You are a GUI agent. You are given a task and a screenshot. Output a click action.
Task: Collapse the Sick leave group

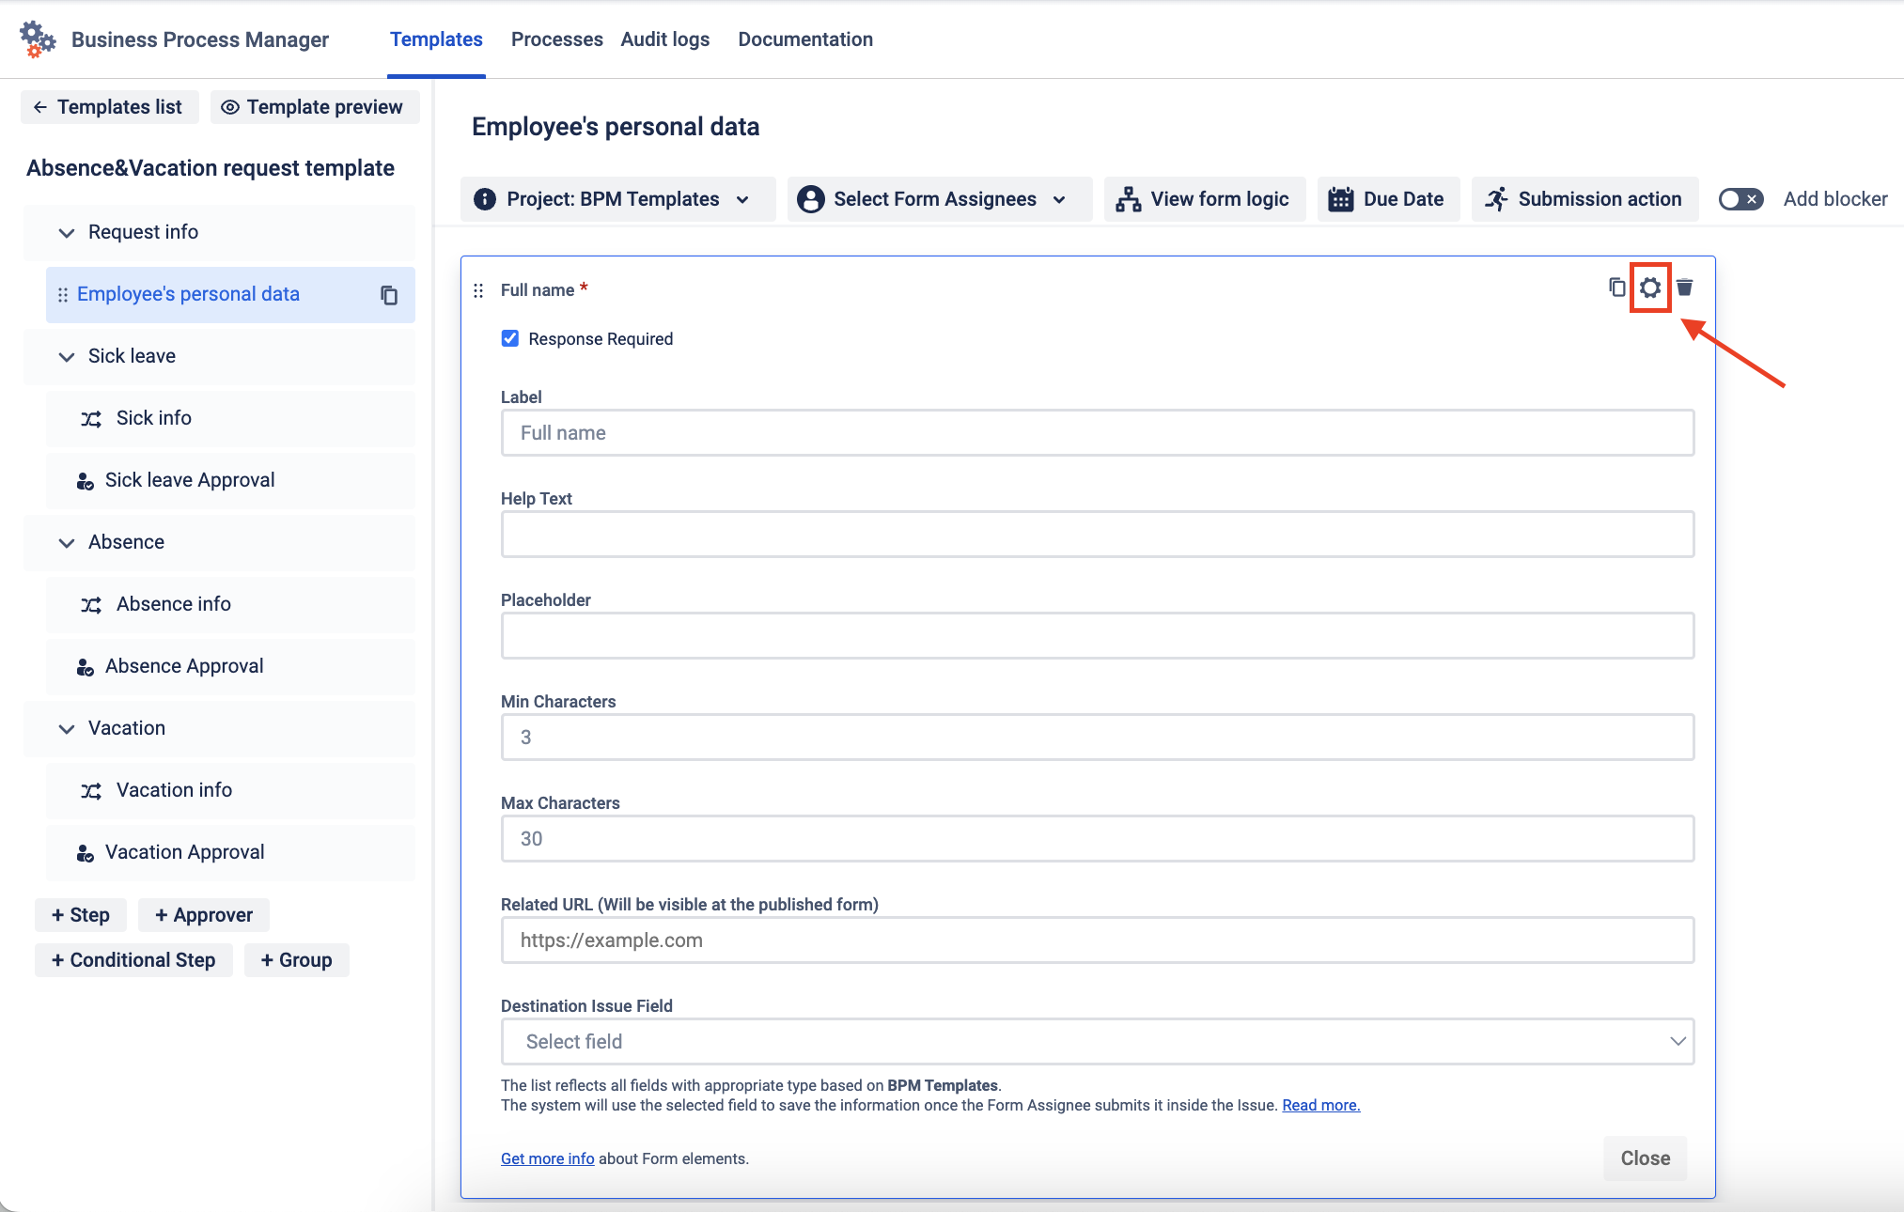click(x=67, y=357)
